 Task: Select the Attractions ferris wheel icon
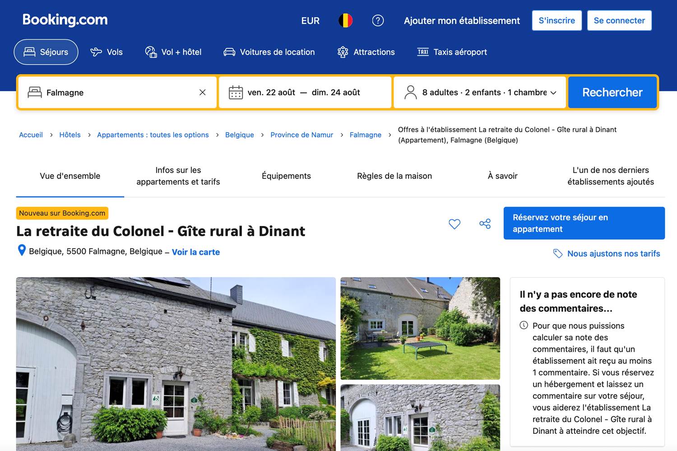point(343,51)
